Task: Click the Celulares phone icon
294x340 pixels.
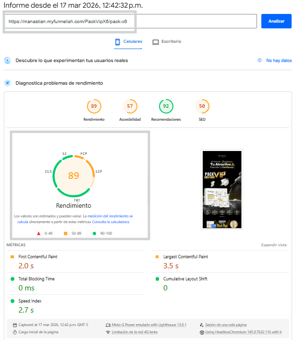Action: coord(117,42)
